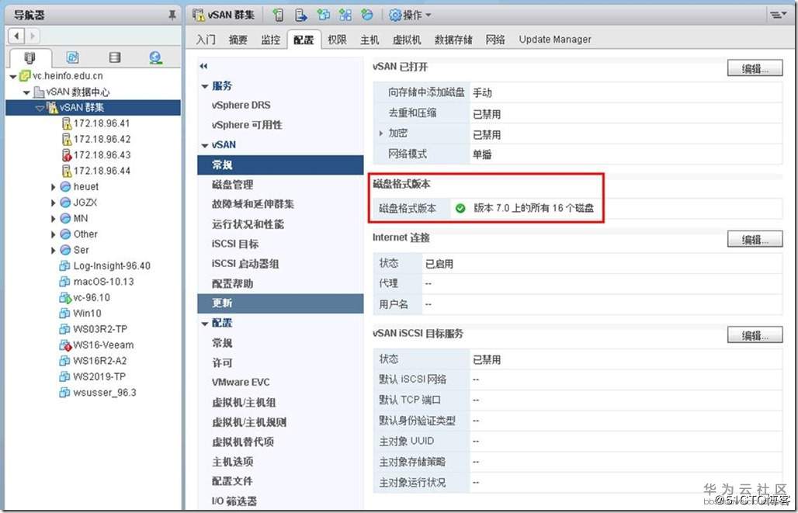Open the panel options menu at top right
This screenshot has height=513, width=798.
[x=776, y=16]
